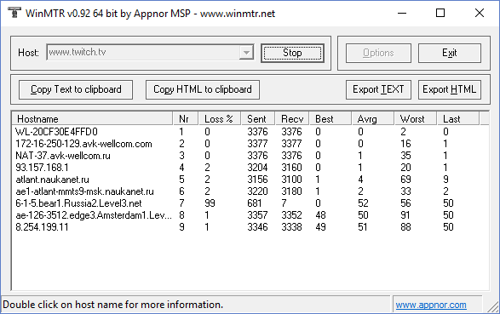The width and height of the screenshot is (500, 314).
Task: Click the Sent column header
Action: click(x=258, y=119)
